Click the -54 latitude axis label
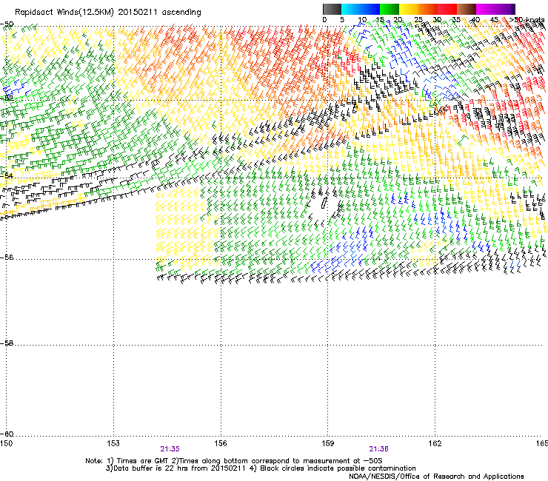The image size is (548, 481). coord(7,175)
